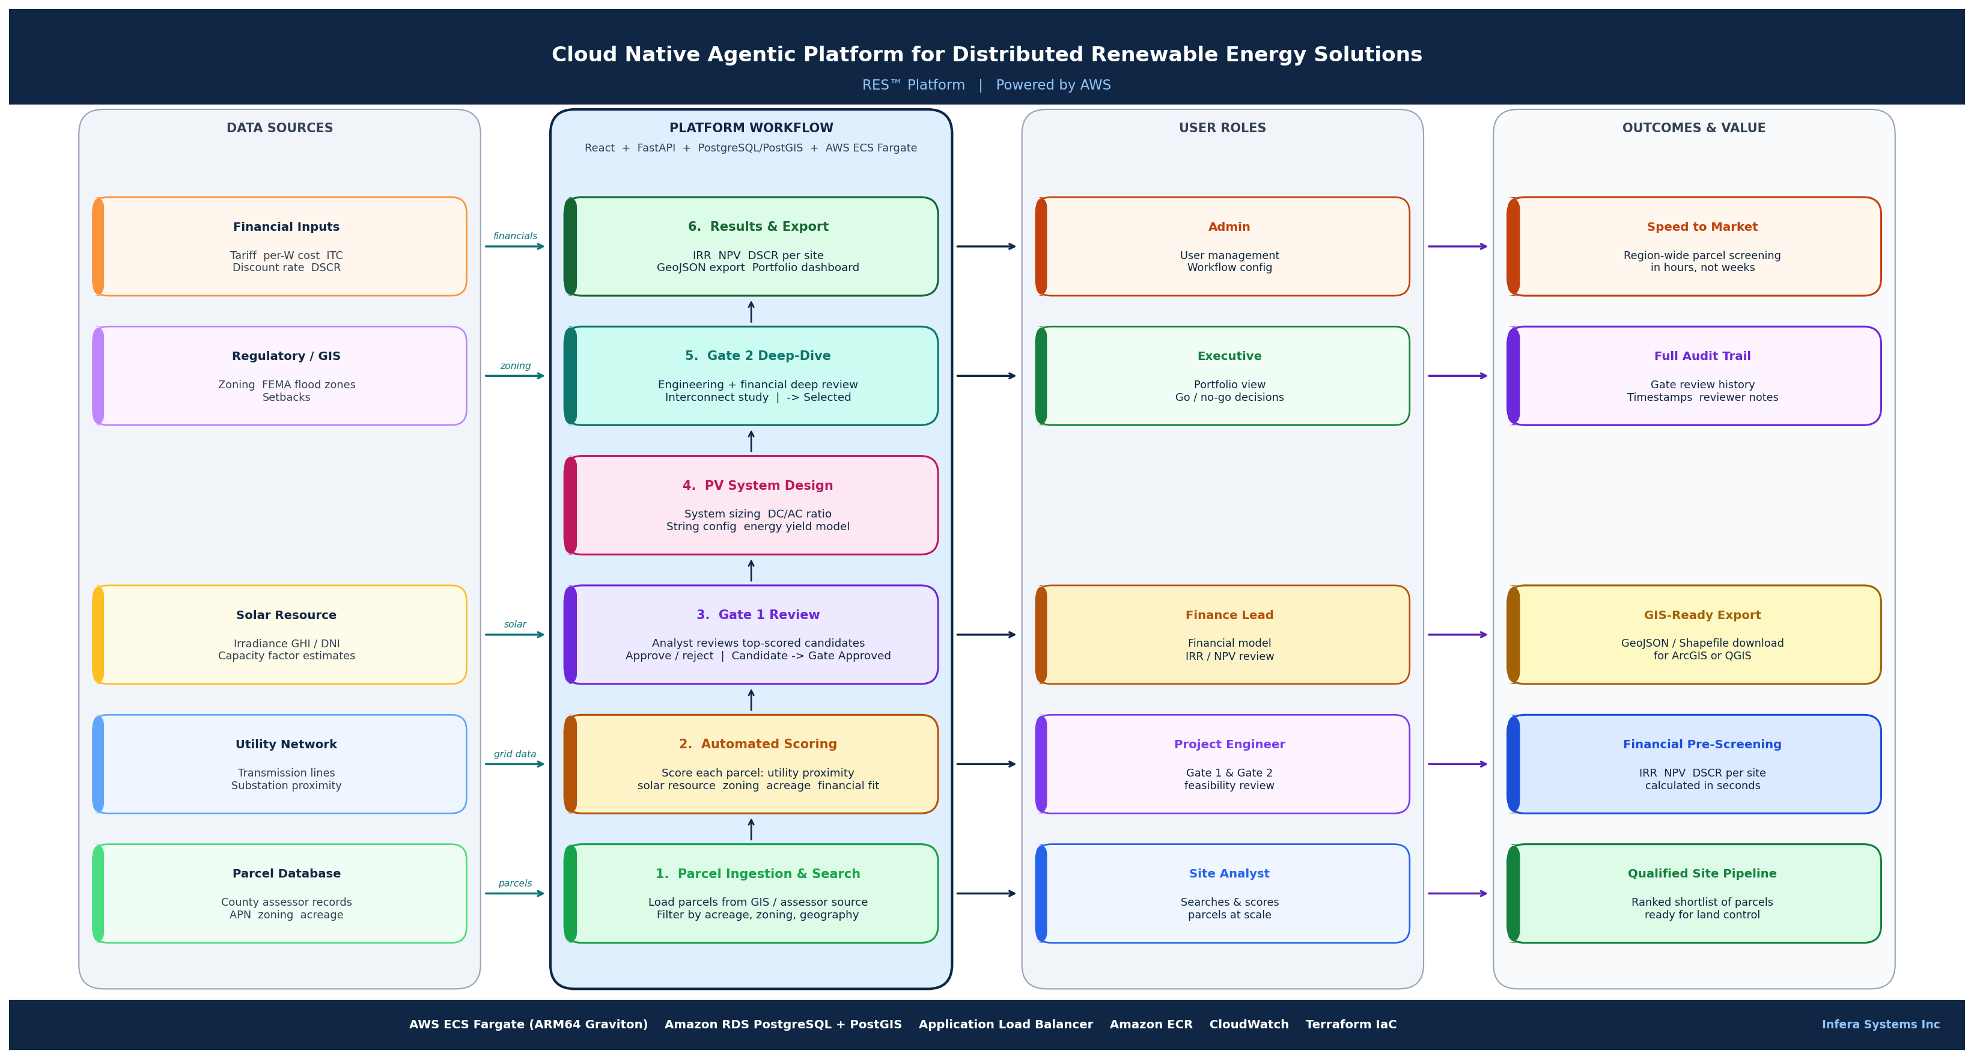Select the Regulatory / GIS card
The height and width of the screenshot is (1059, 1974).
[x=279, y=376]
